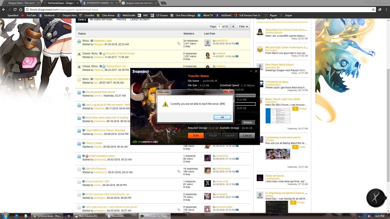
Task: Open the Account blocked 1002 topic
Action: point(97,182)
